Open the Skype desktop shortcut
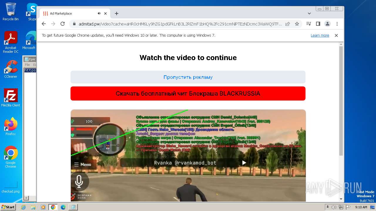The width and height of the screenshot is (376, 211). (x=32, y=11)
